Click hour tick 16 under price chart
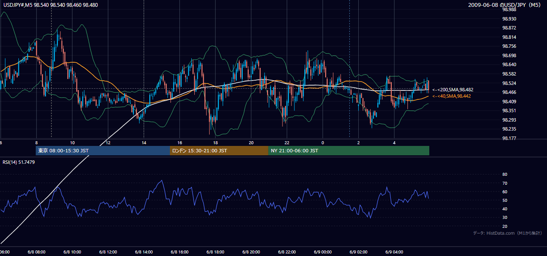The height and width of the screenshot is (256, 547). (x=180, y=143)
